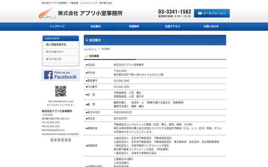Click the 金1000万円 capital value
Screen dimensions: 268x167
pyautogui.click(x=120, y=119)
